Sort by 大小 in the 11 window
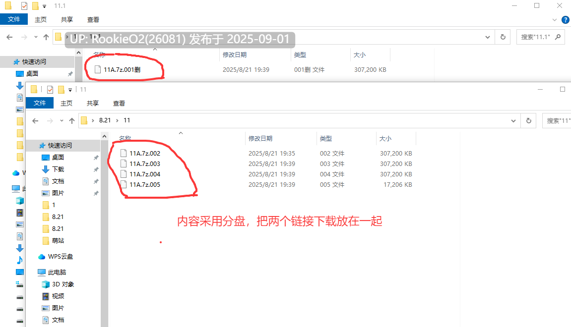Viewport: 571px width, 327px height. coord(385,138)
